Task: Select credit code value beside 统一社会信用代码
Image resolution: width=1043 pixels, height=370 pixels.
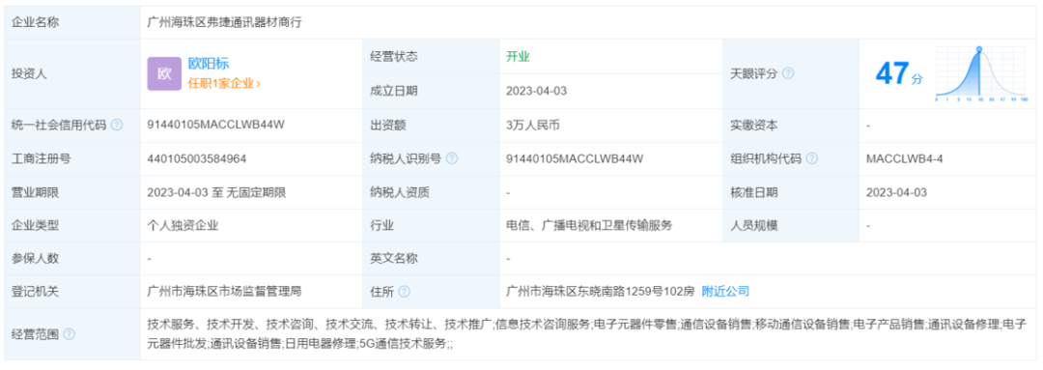Action: pyautogui.click(x=216, y=126)
